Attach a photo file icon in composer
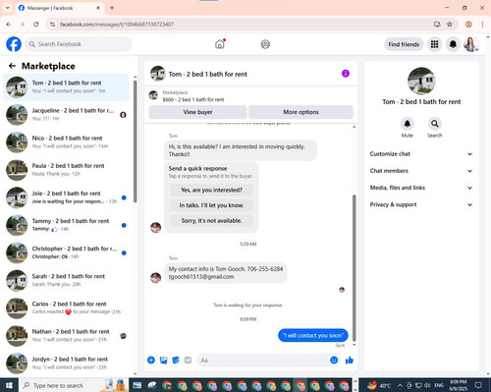491x392 pixels. pyautogui.click(x=163, y=361)
